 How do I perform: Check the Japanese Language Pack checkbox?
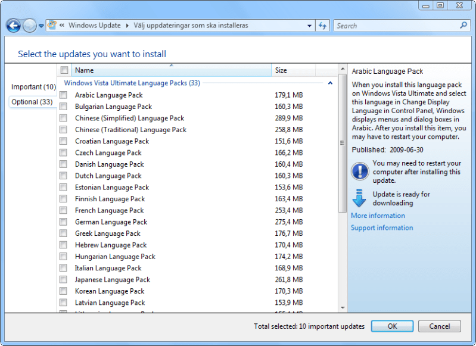pos(63,279)
